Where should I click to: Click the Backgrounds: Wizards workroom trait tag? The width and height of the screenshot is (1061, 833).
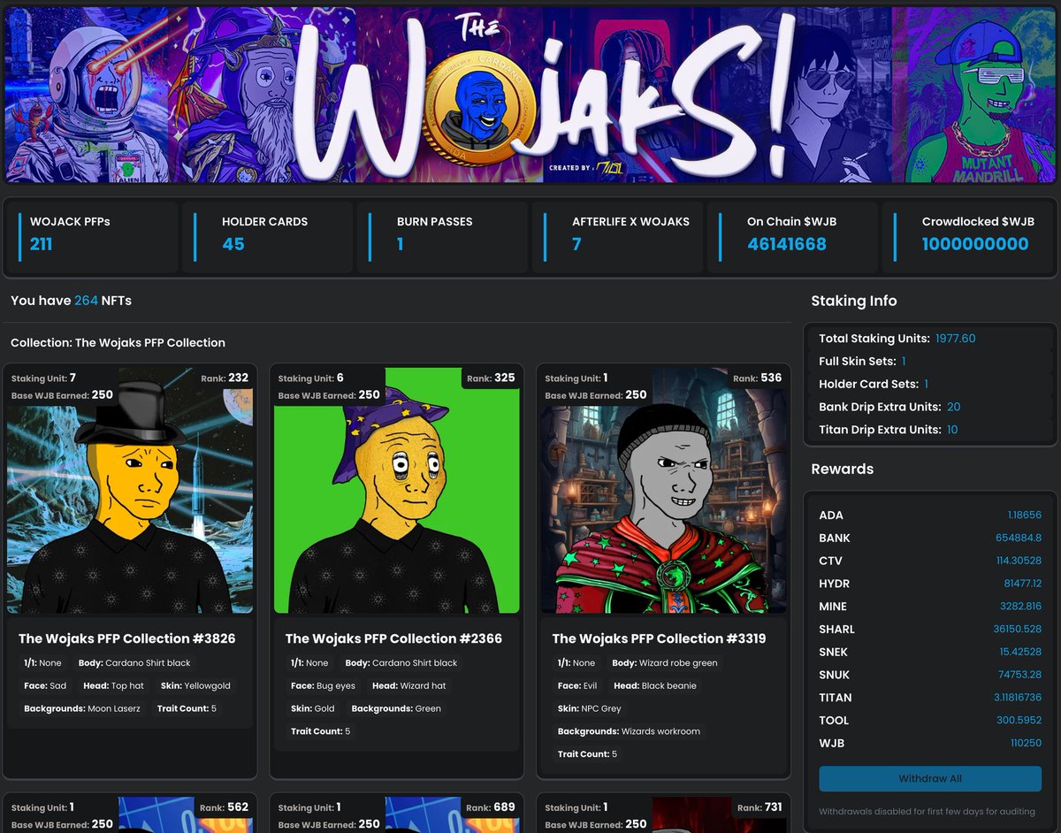pyautogui.click(x=629, y=732)
